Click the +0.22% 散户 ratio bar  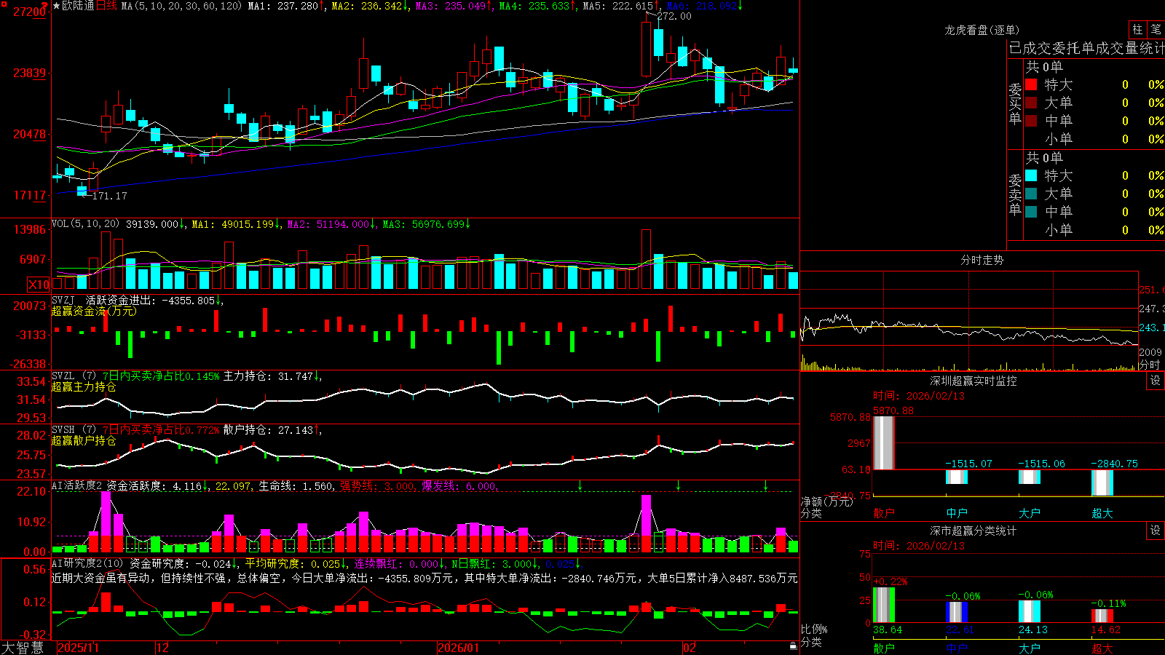(x=884, y=605)
